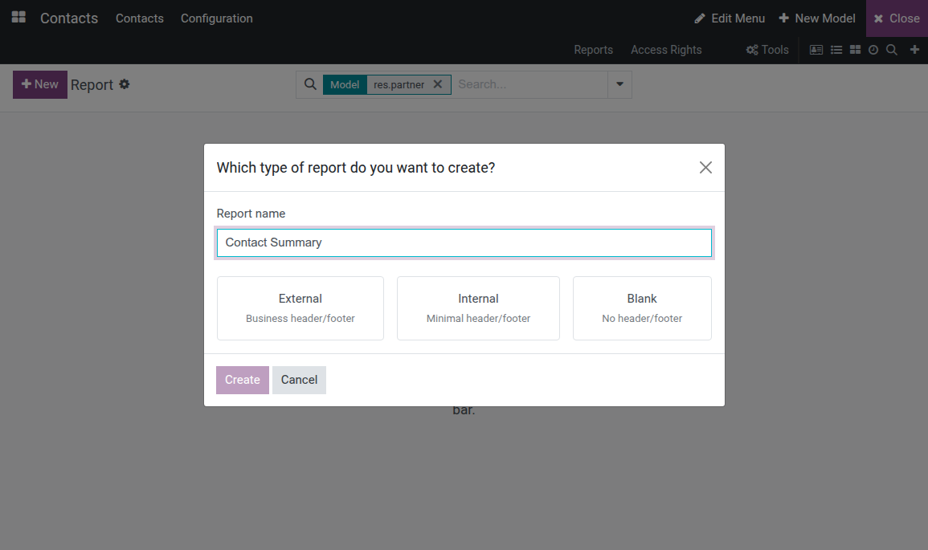Image resolution: width=928 pixels, height=550 pixels.
Task: Click the Report breadcrumb title
Action: click(x=92, y=84)
